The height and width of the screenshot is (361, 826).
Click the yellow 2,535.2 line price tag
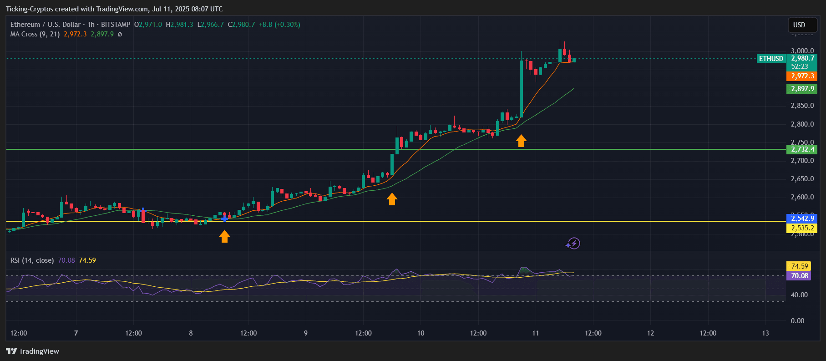pos(802,228)
